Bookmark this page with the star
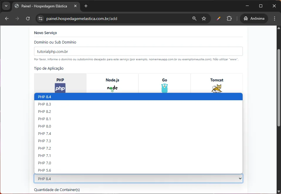The height and width of the screenshot is (194, 281). (204, 19)
